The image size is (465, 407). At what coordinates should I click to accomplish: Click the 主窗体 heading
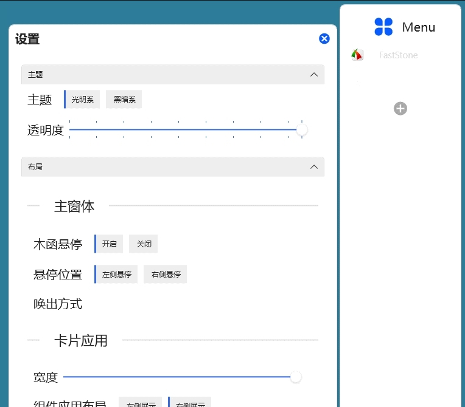pos(74,206)
